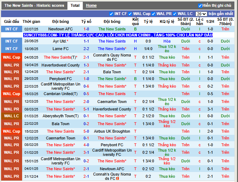
Task: Click Connah's Quay Nomads FC in 04/05/25 row
Action: click(112, 57)
